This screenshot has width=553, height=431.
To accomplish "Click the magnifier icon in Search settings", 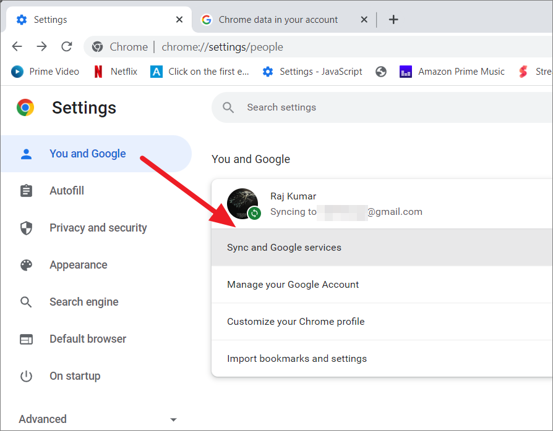I will [228, 107].
